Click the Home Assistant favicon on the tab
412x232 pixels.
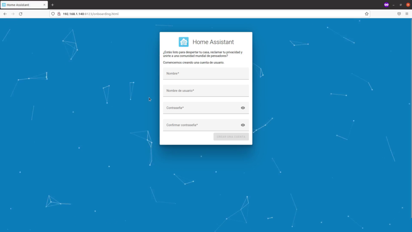pyautogui.click(x=5, y=4)
